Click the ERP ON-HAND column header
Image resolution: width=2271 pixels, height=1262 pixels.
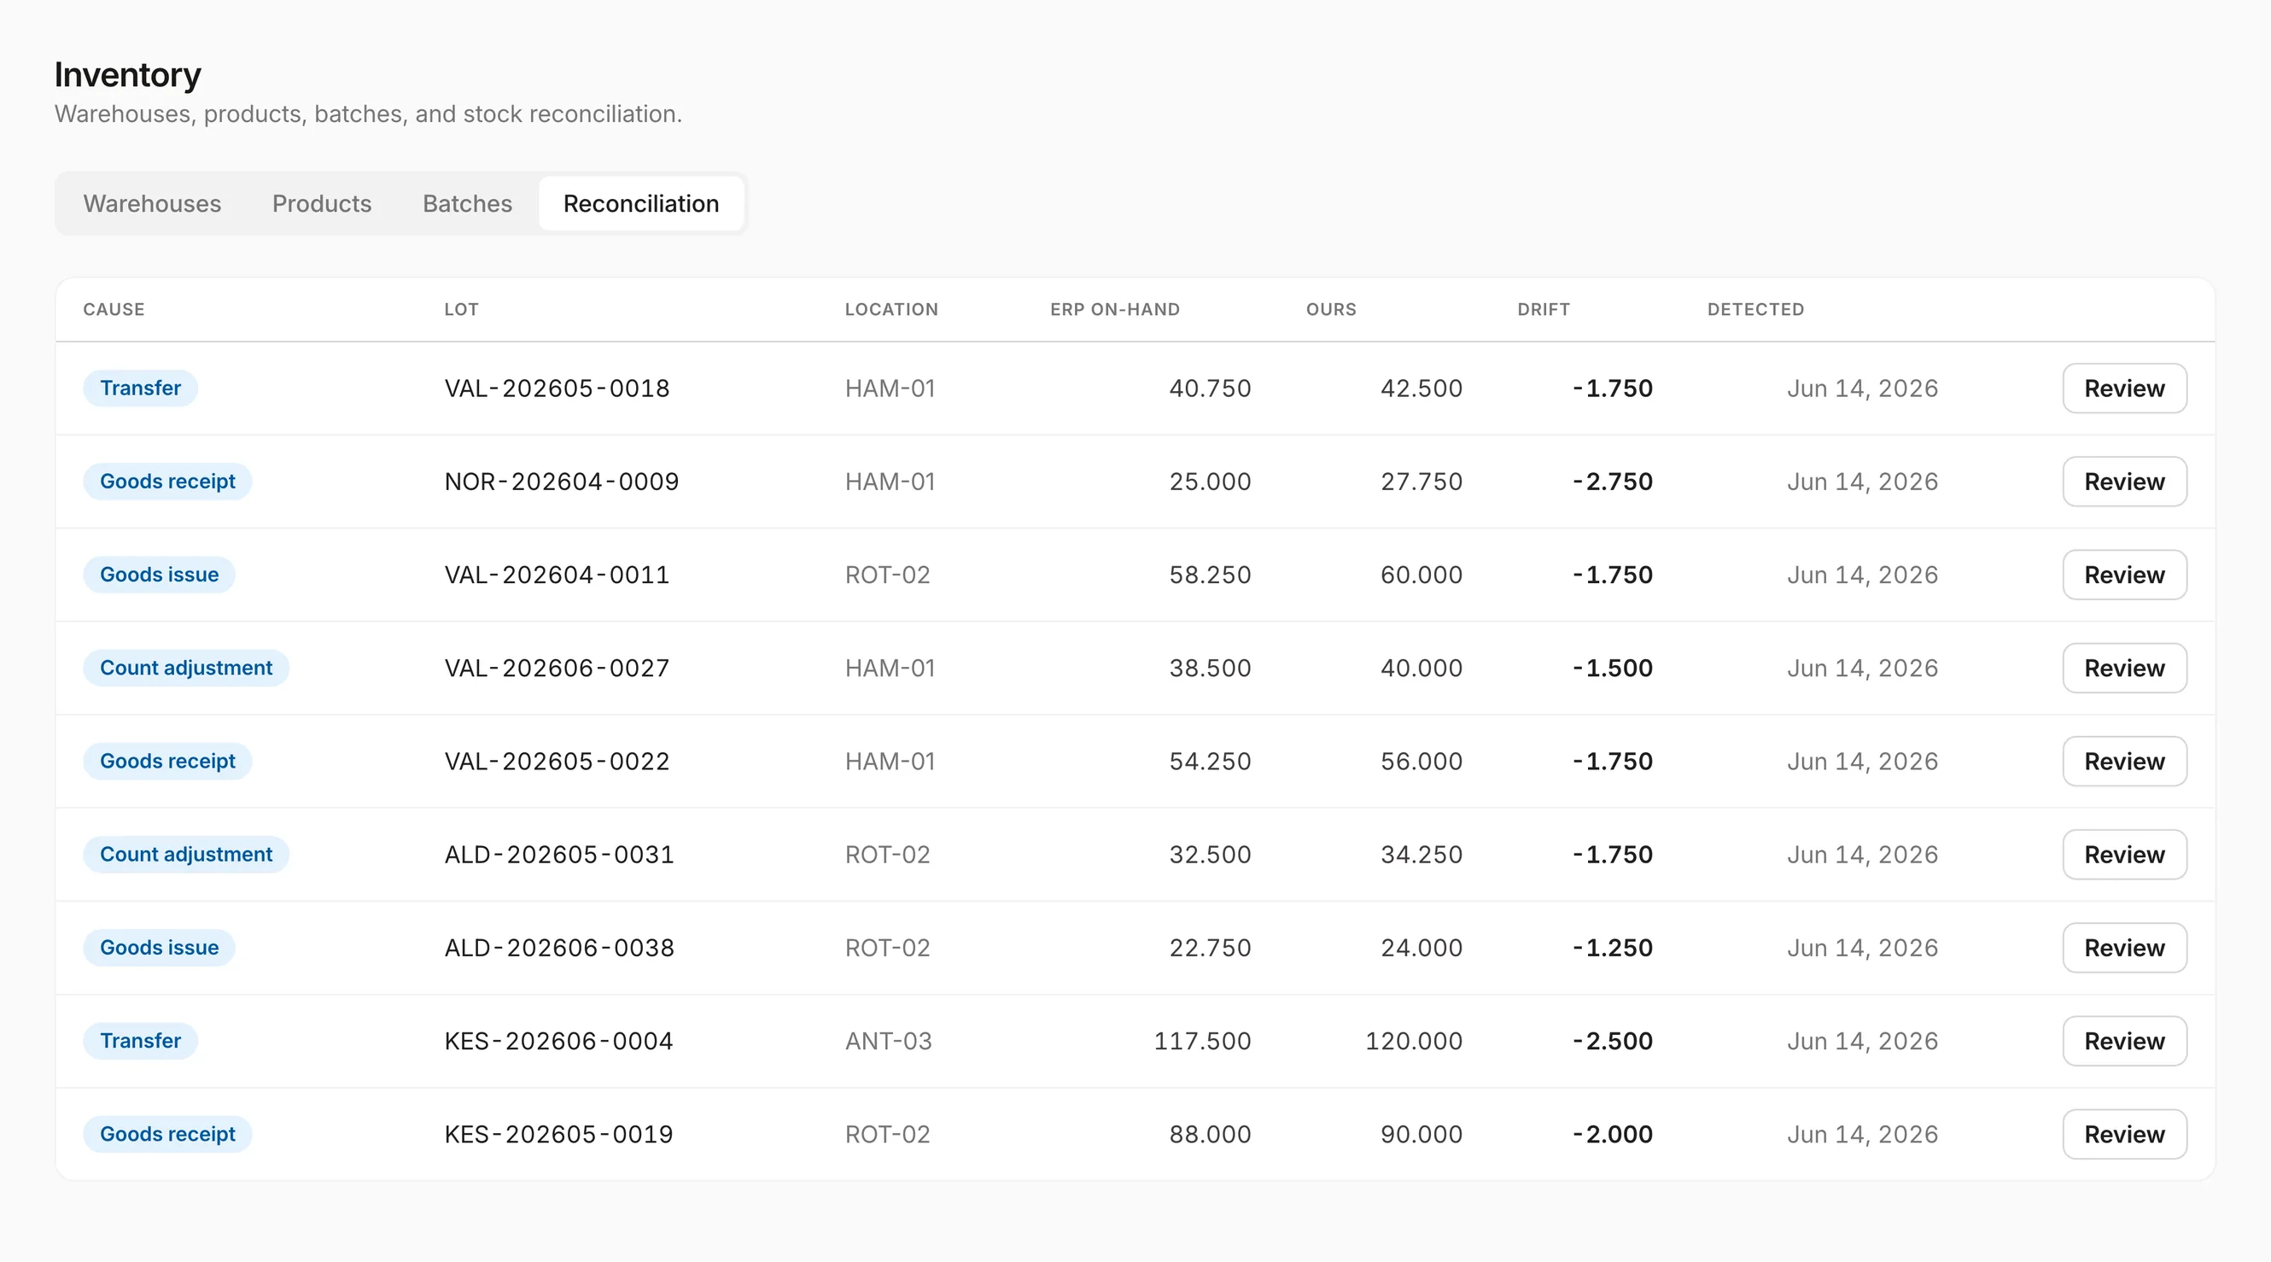pos(1114,310)
